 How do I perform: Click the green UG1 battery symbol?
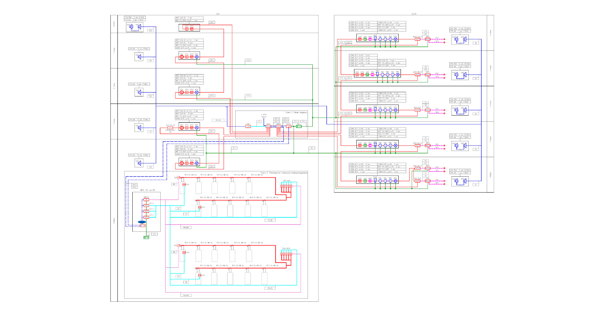(x=299, y=126)
